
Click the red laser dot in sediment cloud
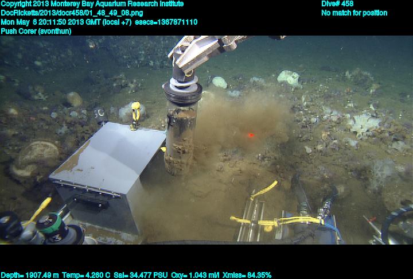[x=251, y=135]
